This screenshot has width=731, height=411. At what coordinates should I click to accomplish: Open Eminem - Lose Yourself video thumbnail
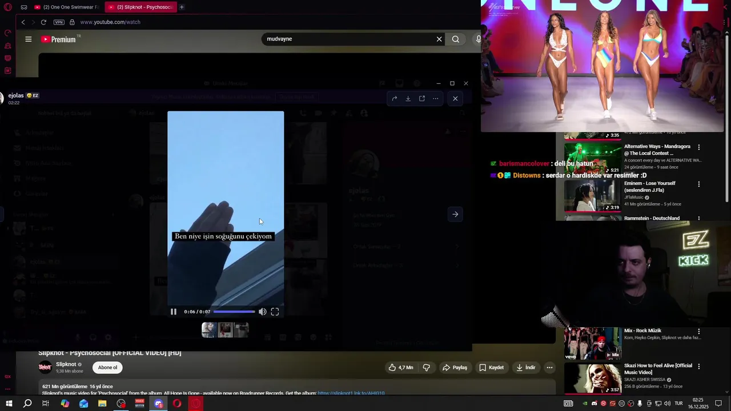(x=592, y=195)
